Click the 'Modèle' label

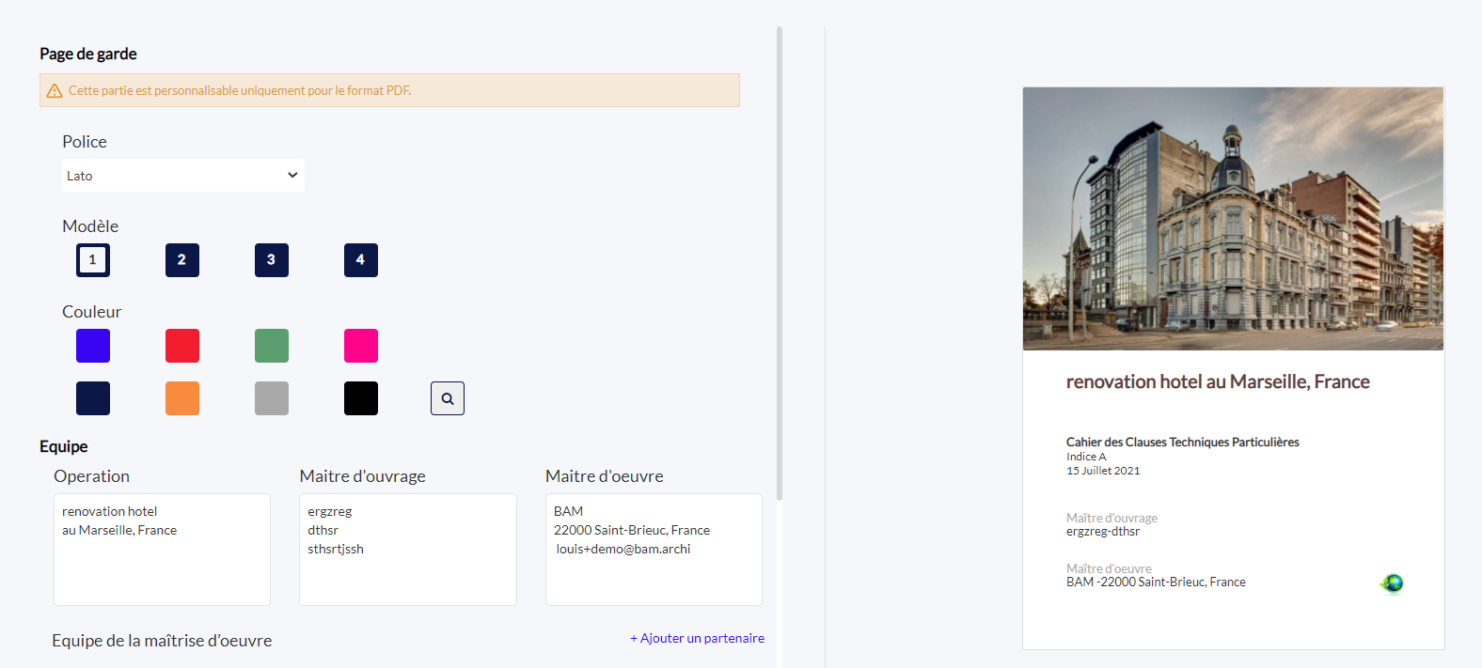point(90,226)
